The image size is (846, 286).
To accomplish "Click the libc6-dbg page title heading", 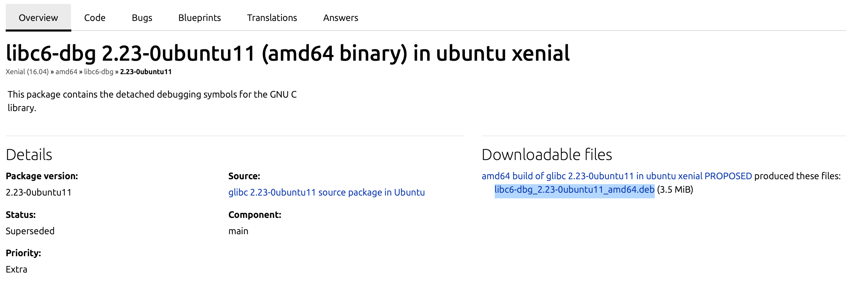I will (x=287, y=53).
